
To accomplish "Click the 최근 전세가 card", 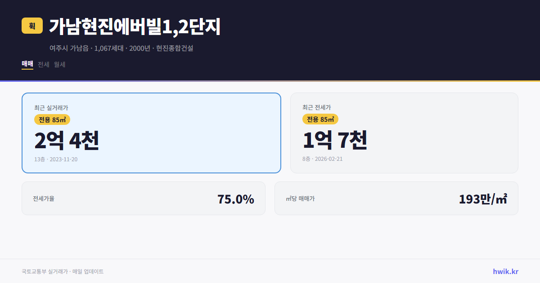I will (x=404, y=133).
